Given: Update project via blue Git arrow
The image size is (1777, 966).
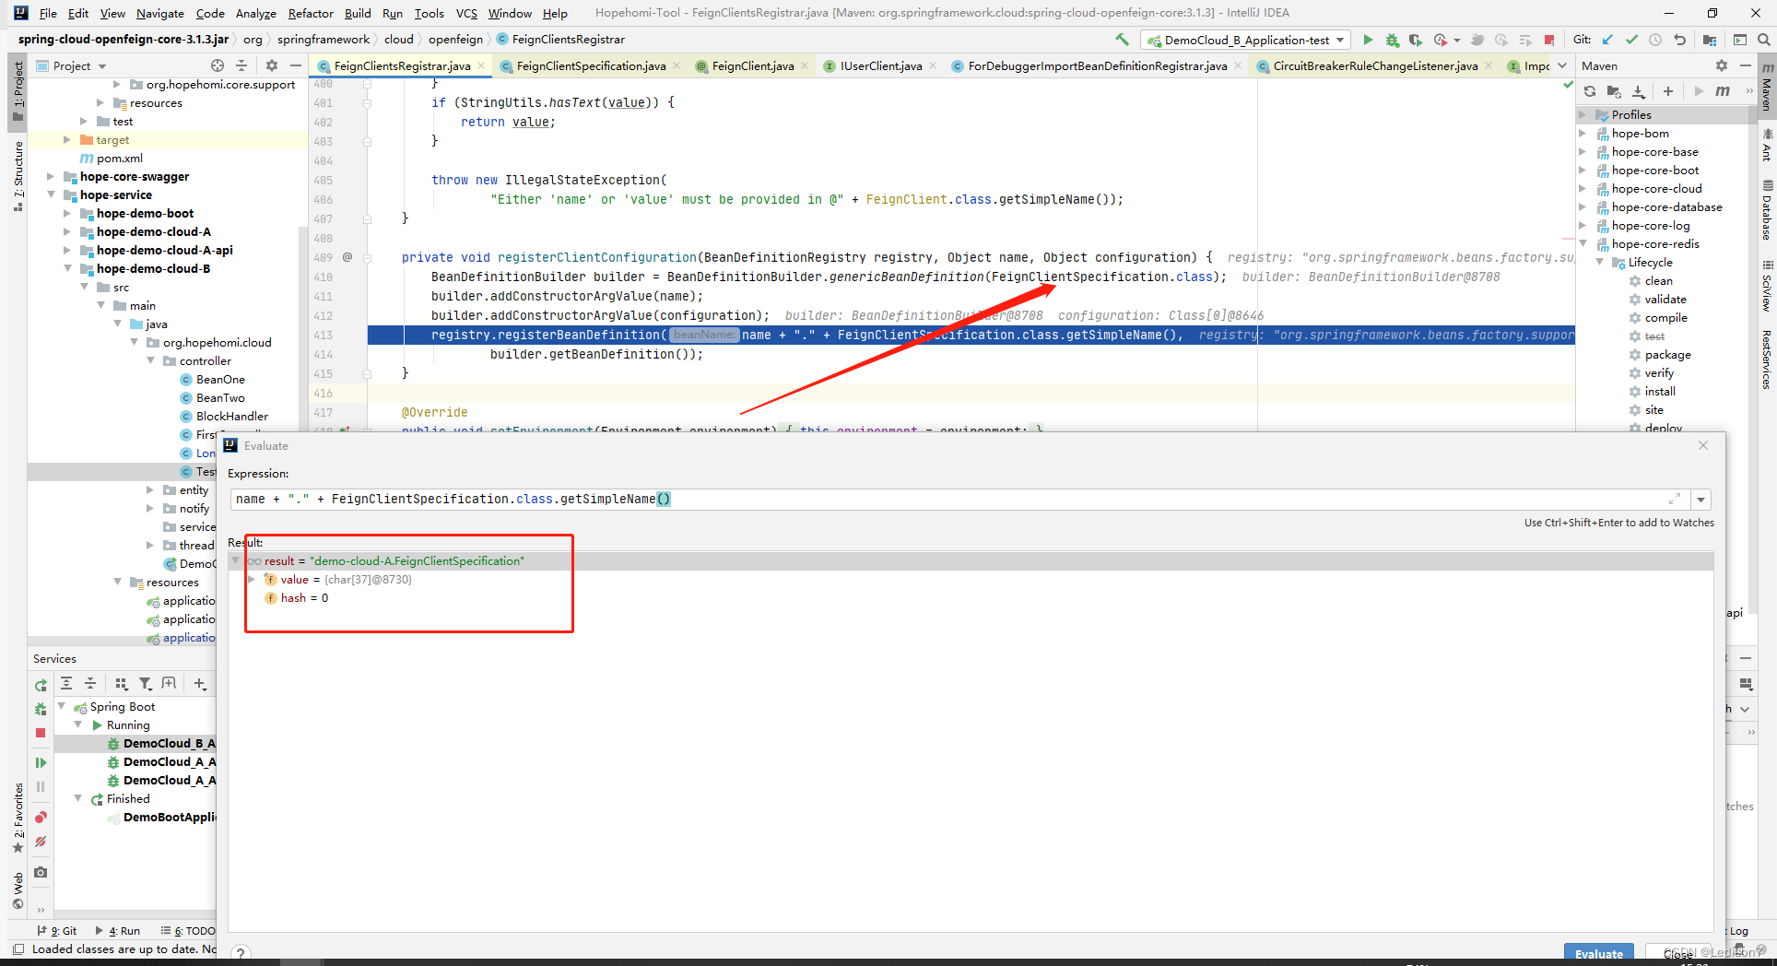Looking at the screenshot, I should coord(1607,40).
